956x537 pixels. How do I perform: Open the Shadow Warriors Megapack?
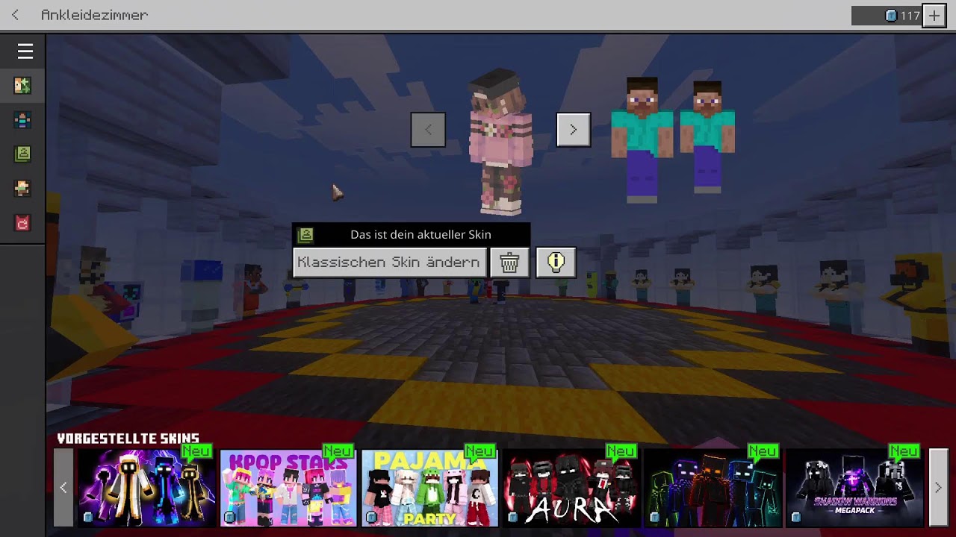854,488
